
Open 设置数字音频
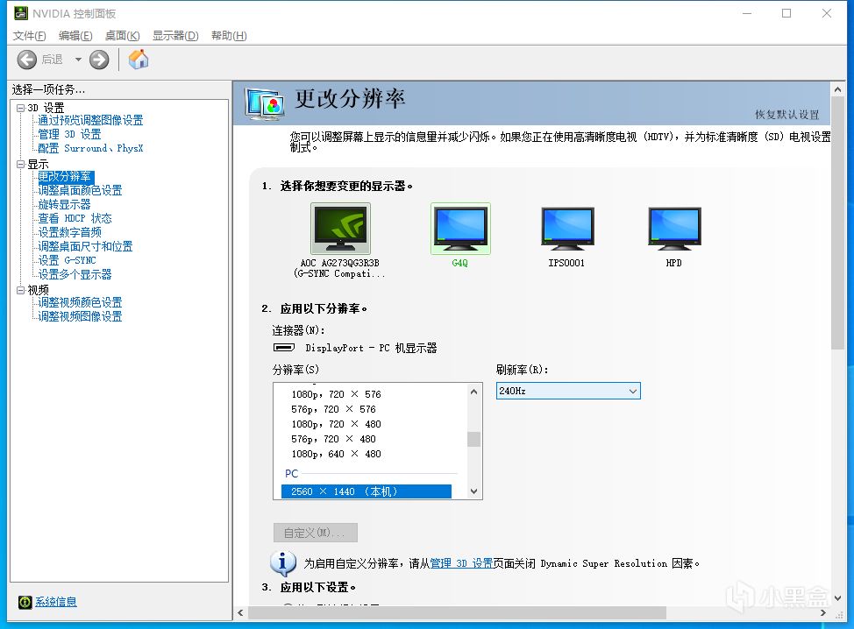(x=70, y=232)
